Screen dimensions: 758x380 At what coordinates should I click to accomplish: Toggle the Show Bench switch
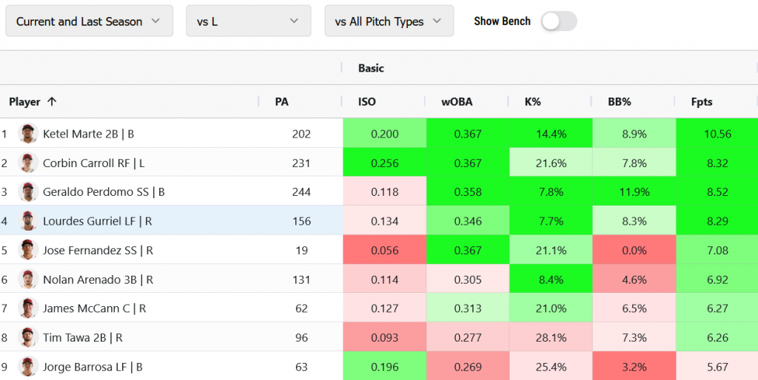(558, 21)
